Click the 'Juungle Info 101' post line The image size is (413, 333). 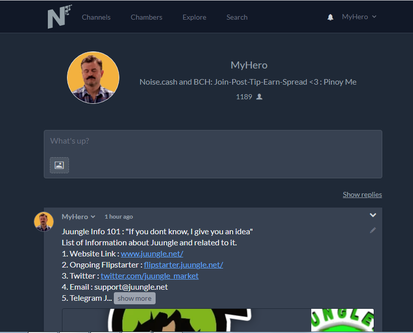coord(157,232)
